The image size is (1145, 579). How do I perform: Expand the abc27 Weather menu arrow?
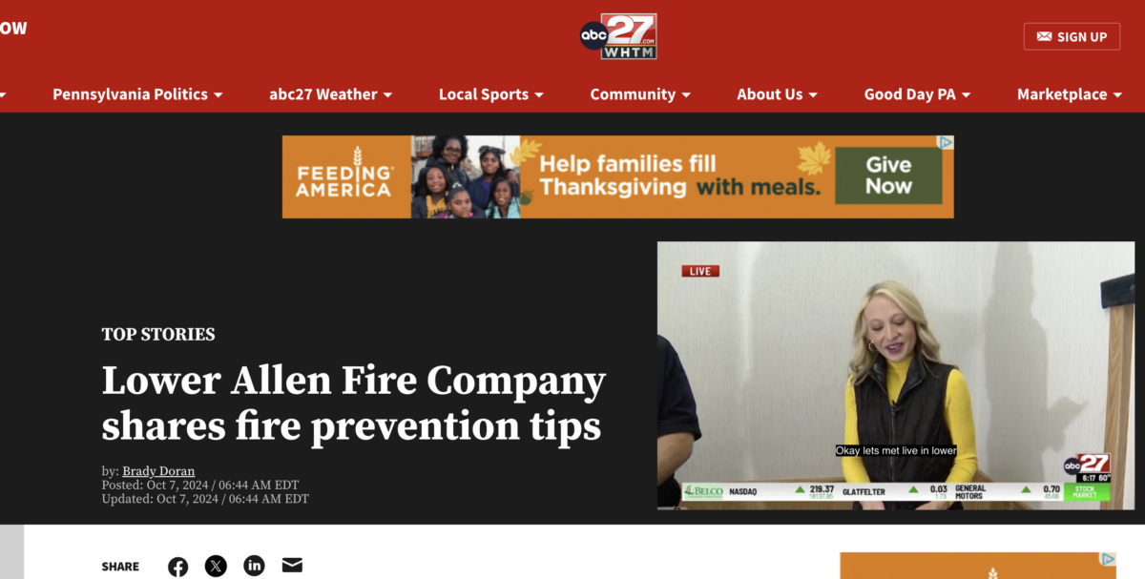click(x=387, y=95)
